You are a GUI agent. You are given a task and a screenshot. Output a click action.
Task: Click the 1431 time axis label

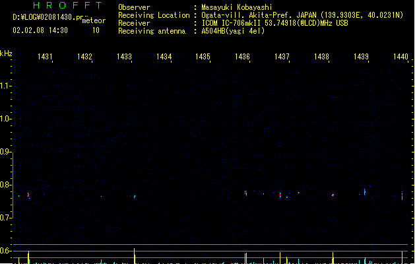pyautogui.click(x=45, y=57)
